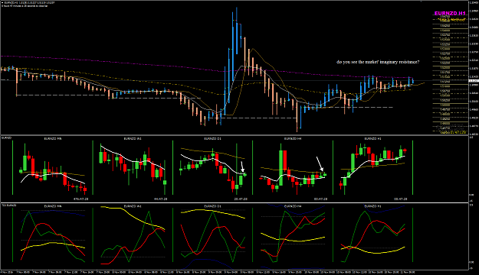
Task: Select the yellow Method label under EURNZD H1
Action: pos(451,20)
